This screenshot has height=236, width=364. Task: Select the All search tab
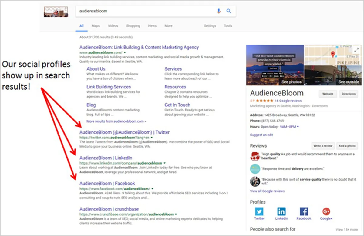(x=81, y=26)
